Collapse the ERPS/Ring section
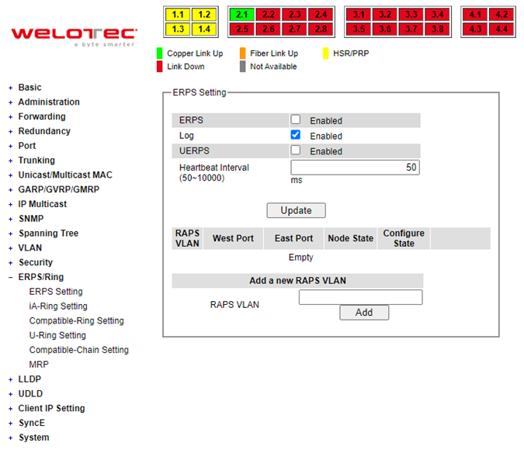 tap(41, 277)
